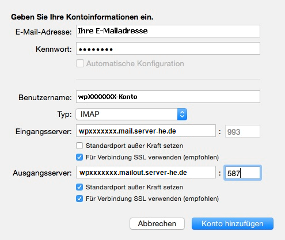285x240 pixels.
Task: Click the Eingangsserver hostname field
Action: [x=146, y=131]
